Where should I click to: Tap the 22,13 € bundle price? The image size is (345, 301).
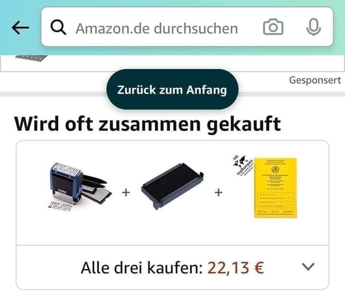click(235, 267)
